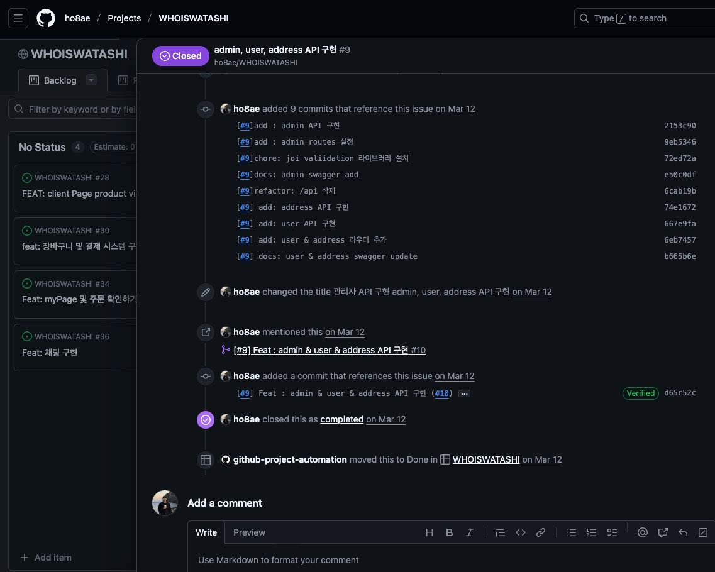715x572 pixels.
Task: Click the filter search icon in project board
Action: [x=19, y=109]
